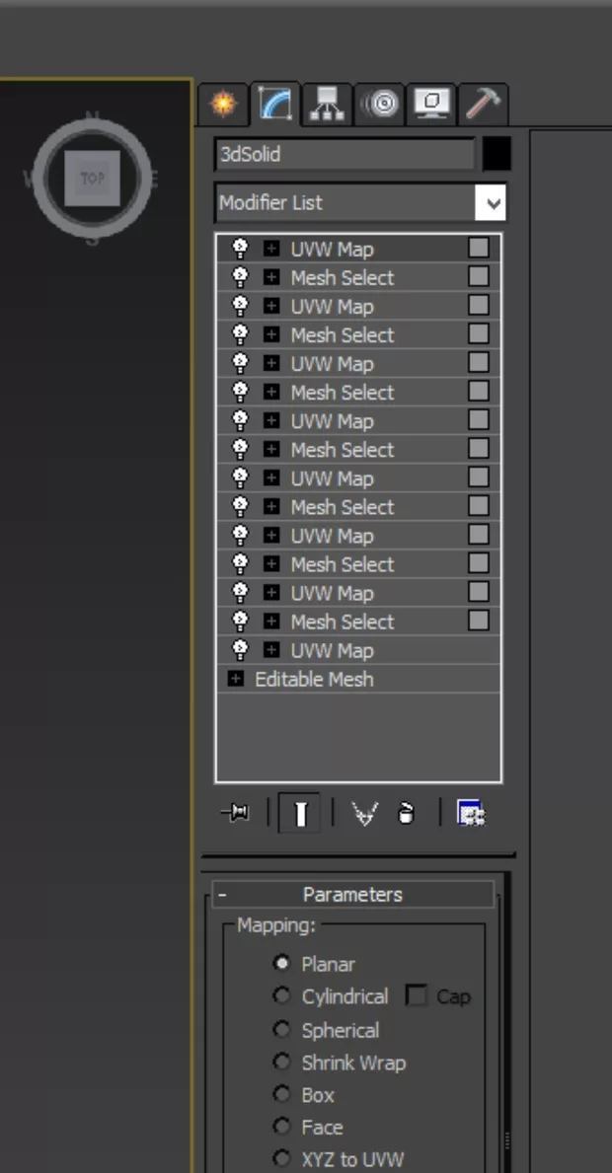The image size is (612, 1173).
Task: Open the Create panel tab
Action: [224, 104]
